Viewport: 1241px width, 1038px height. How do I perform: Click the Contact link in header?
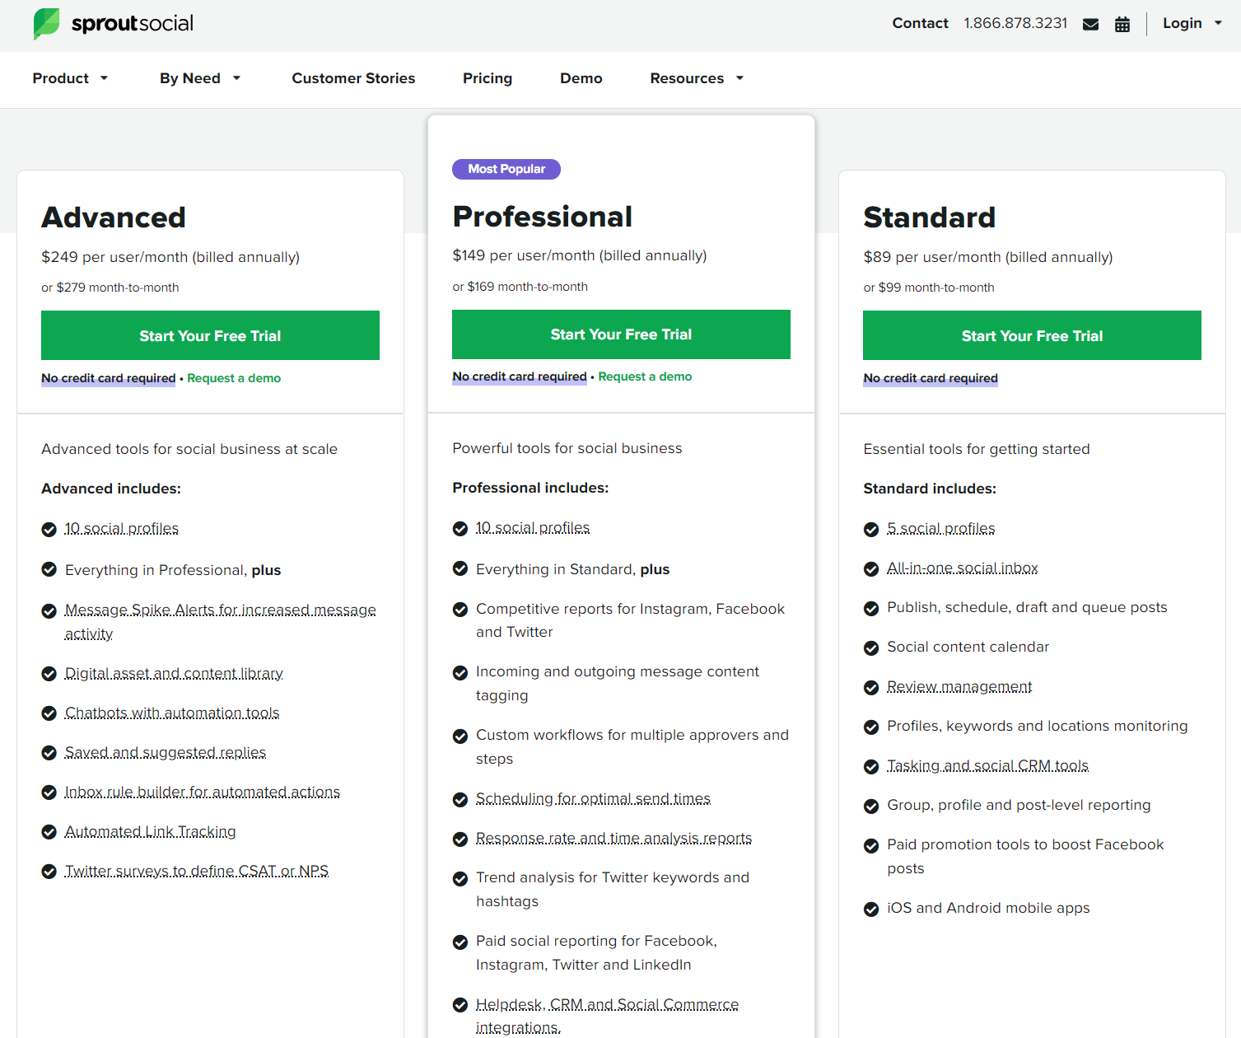point(920,23)
